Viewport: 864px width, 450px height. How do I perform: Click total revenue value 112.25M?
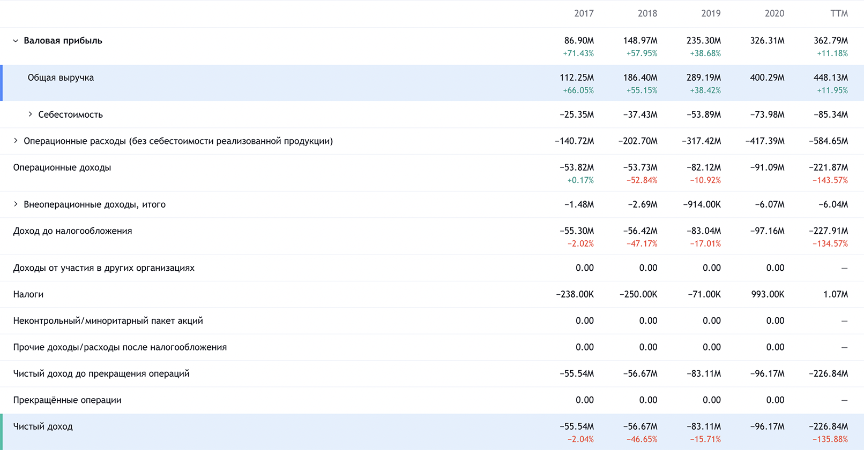[577, 78]
